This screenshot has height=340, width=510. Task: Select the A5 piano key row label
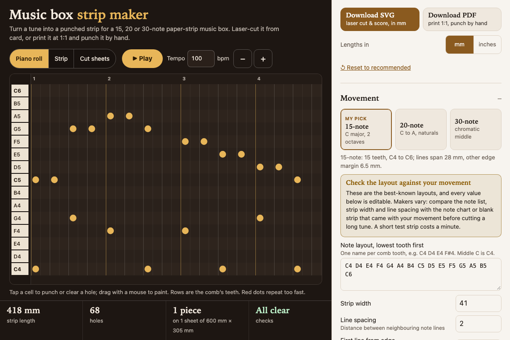(x=20, y=116)
